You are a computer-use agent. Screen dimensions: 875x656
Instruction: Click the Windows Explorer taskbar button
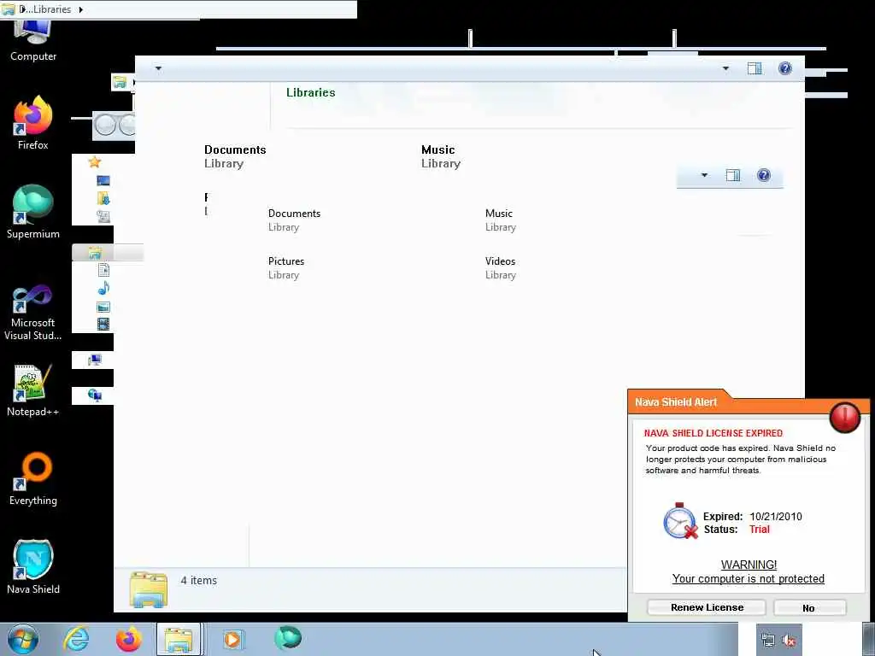point(179,639)
